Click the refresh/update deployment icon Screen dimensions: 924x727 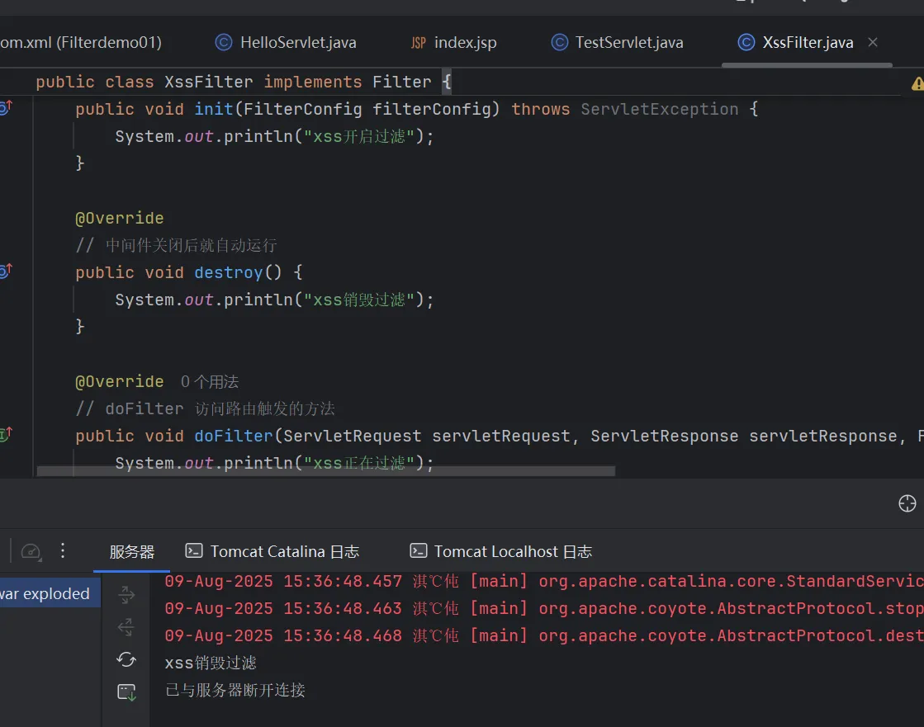point(126,659)
